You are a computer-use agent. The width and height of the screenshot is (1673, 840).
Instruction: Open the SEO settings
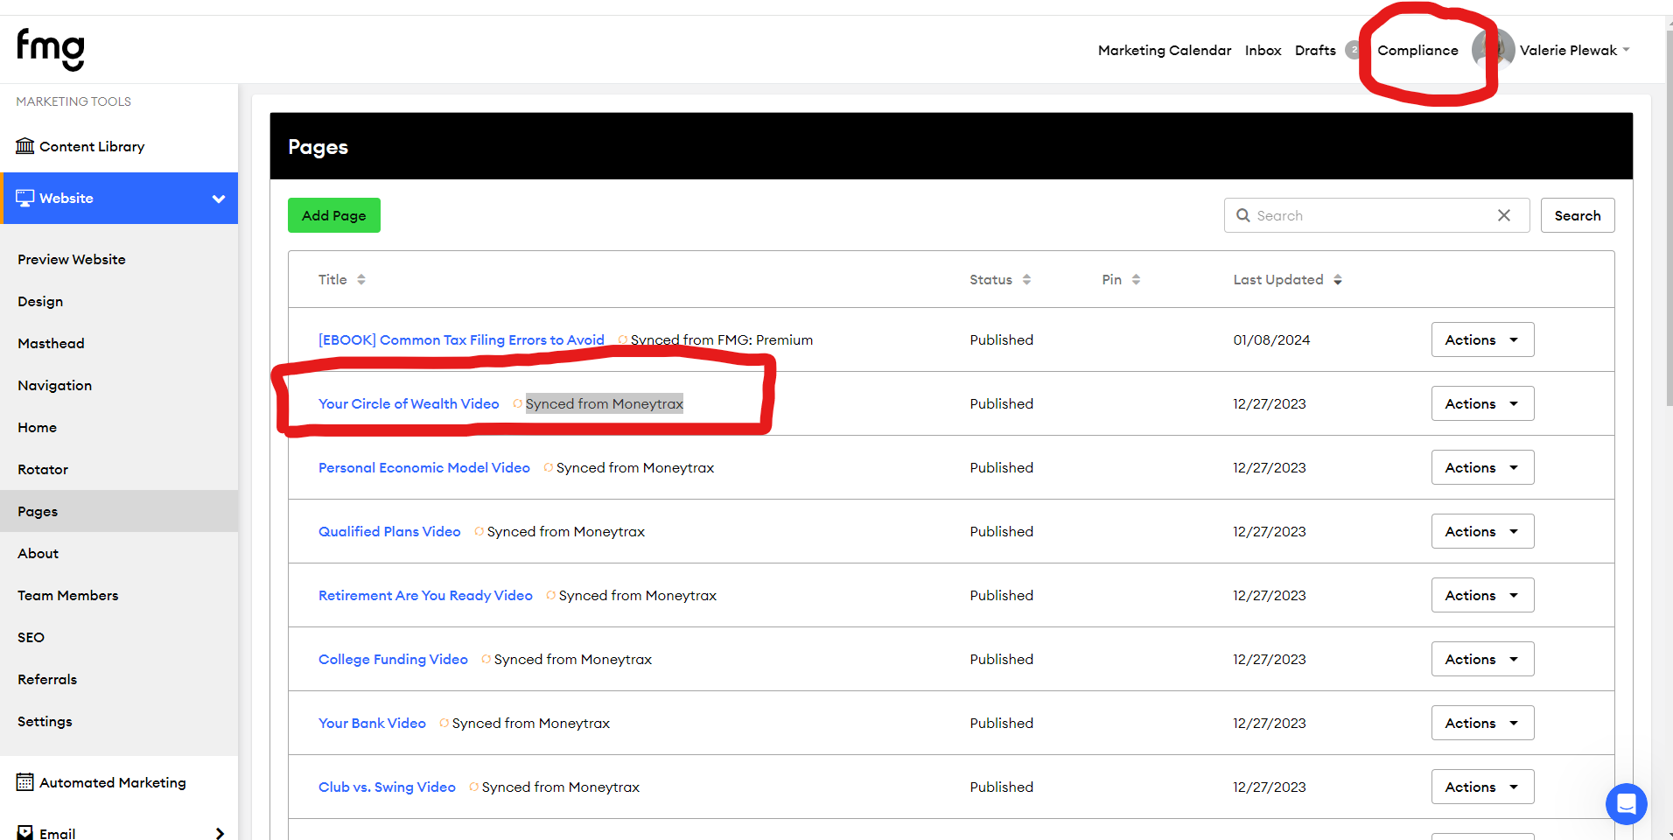click(x=31, y=637)
